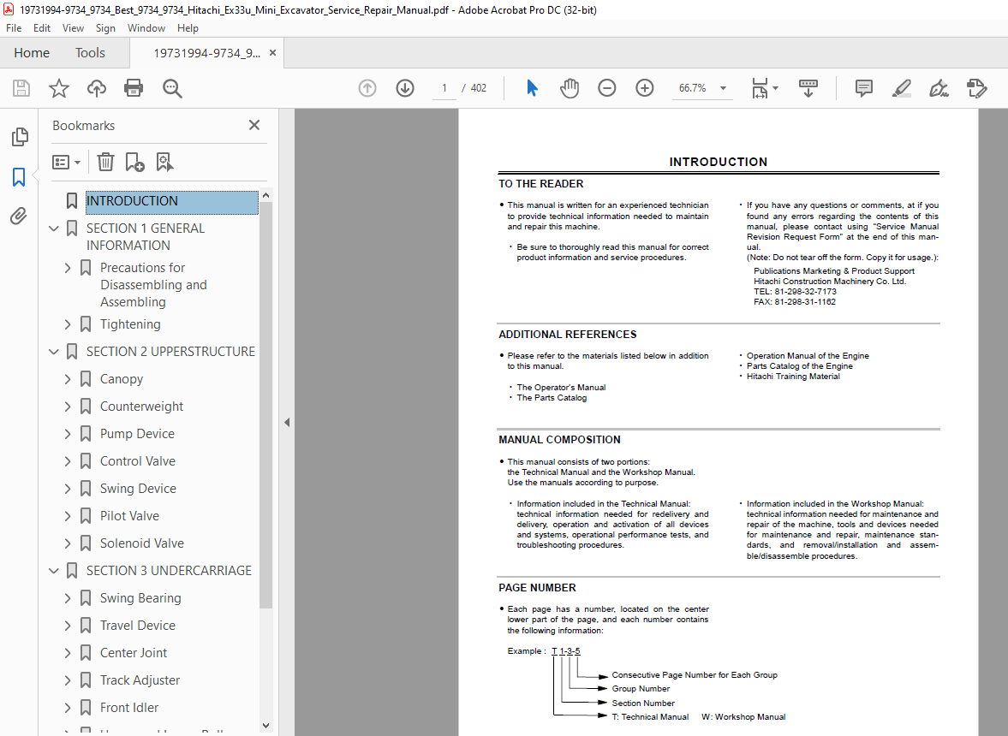Go to next page arrow
Screen dimensions: 1008x736
click(405, 88)
